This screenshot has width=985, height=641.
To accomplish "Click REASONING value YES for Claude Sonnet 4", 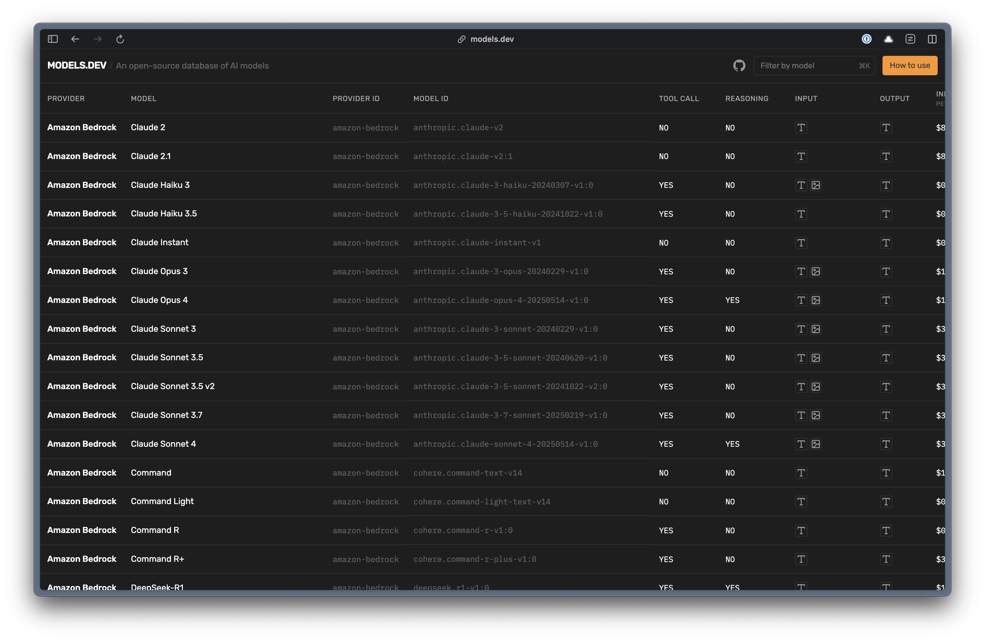I will [x=732, y=444].
